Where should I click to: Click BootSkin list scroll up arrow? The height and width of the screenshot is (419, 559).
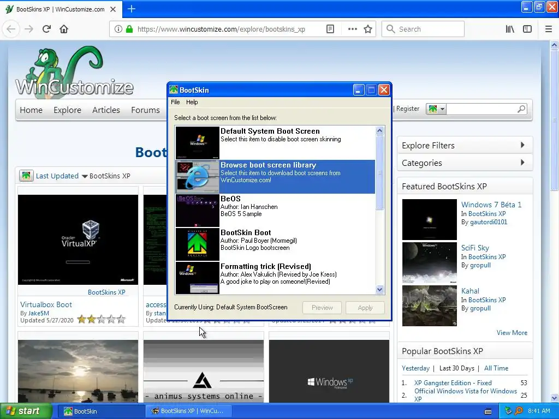[380, 131]
